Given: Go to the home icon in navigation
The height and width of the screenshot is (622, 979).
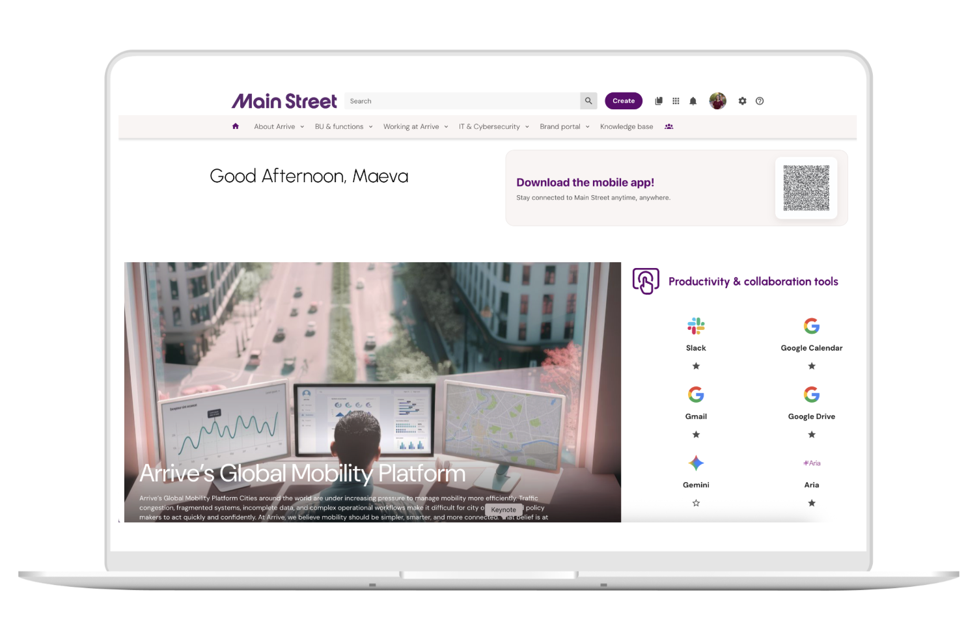Looking at the screenshot, I should pos(236,126).
